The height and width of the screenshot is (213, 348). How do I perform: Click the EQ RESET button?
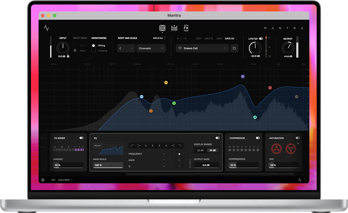98,146
